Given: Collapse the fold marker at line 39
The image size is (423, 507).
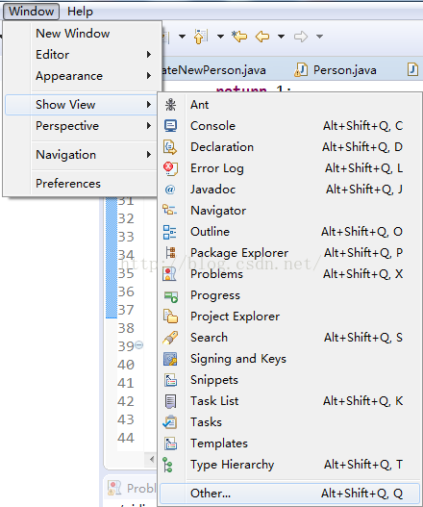Looking at the screenshot, I should (139, 345).
